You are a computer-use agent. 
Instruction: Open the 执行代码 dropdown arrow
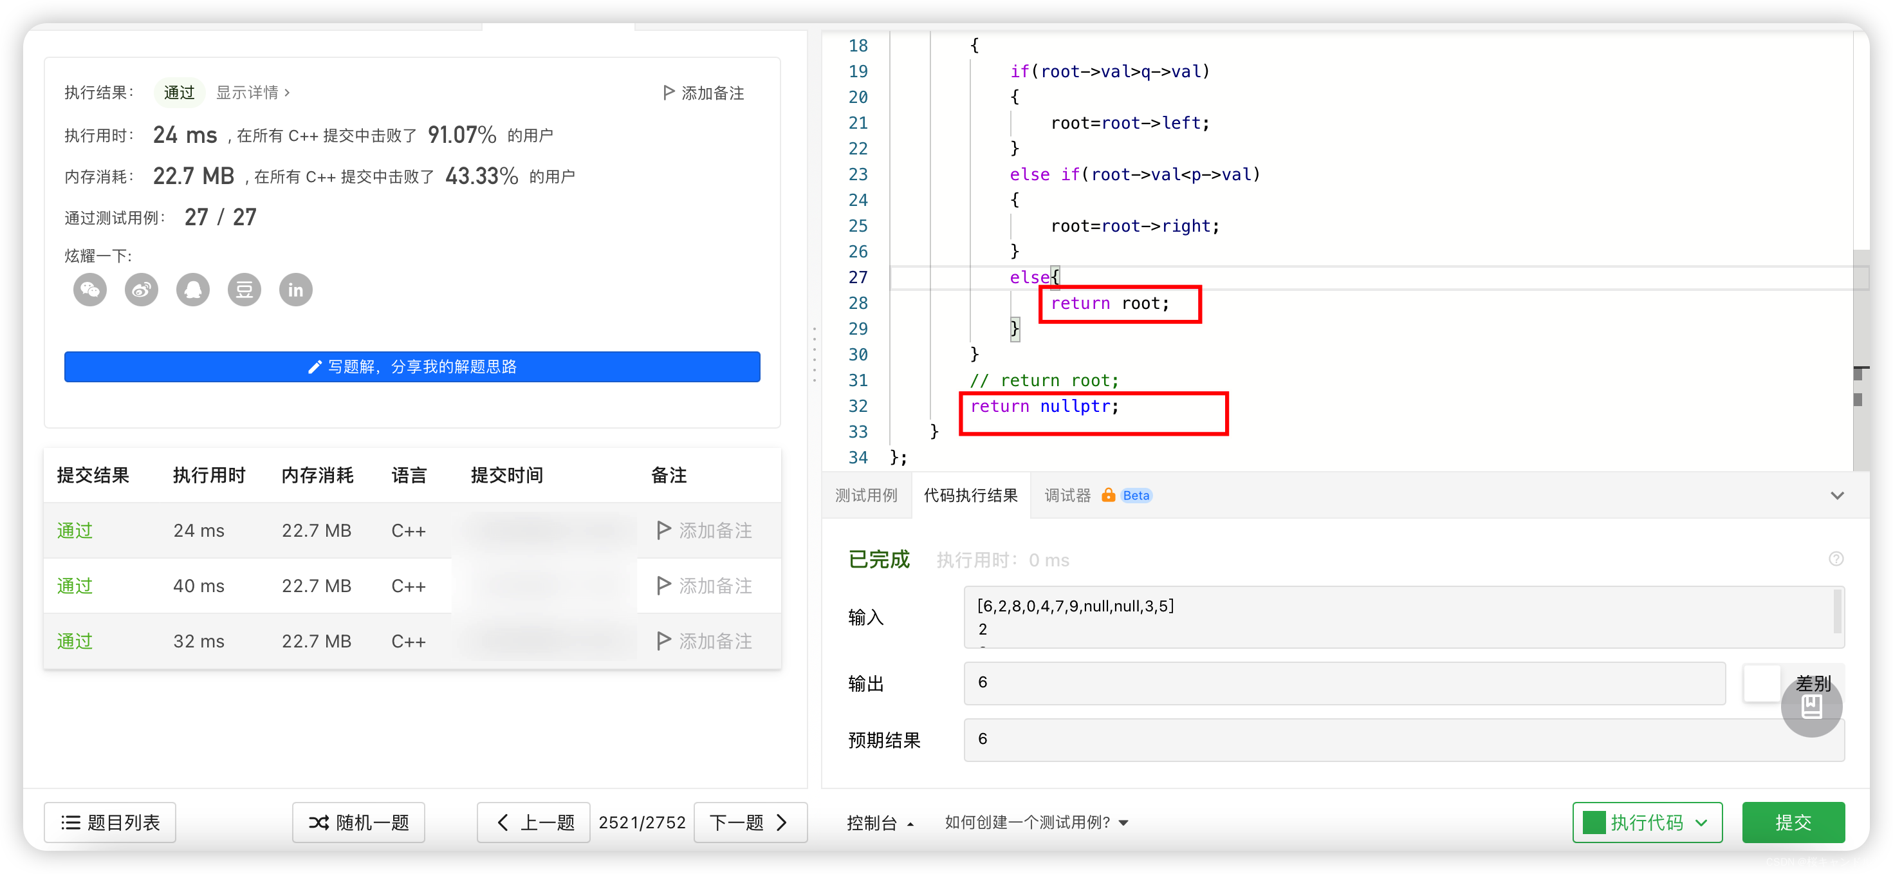pyautogui.click(x=1703, y=822)
